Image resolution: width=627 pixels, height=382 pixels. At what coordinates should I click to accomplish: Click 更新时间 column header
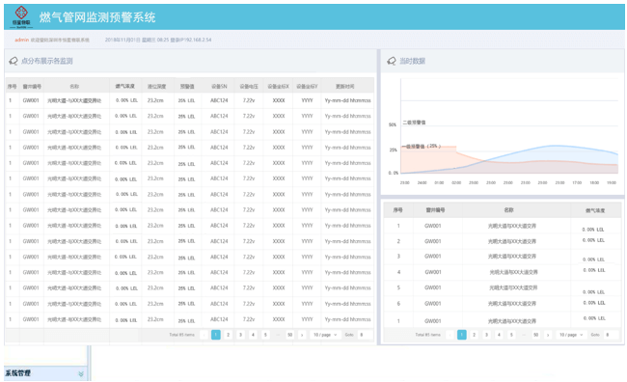pos(344,87)
